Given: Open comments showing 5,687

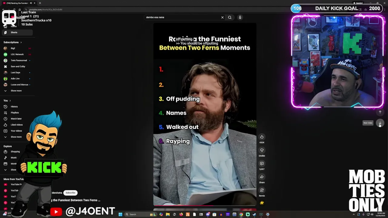Looking at the screenshot, I should [262, 163].
